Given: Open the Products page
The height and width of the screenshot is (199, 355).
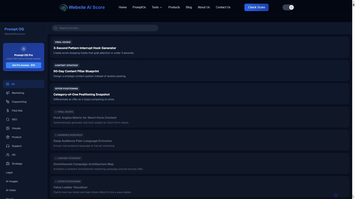Looking at the screenshot, I should coord(174,7).
